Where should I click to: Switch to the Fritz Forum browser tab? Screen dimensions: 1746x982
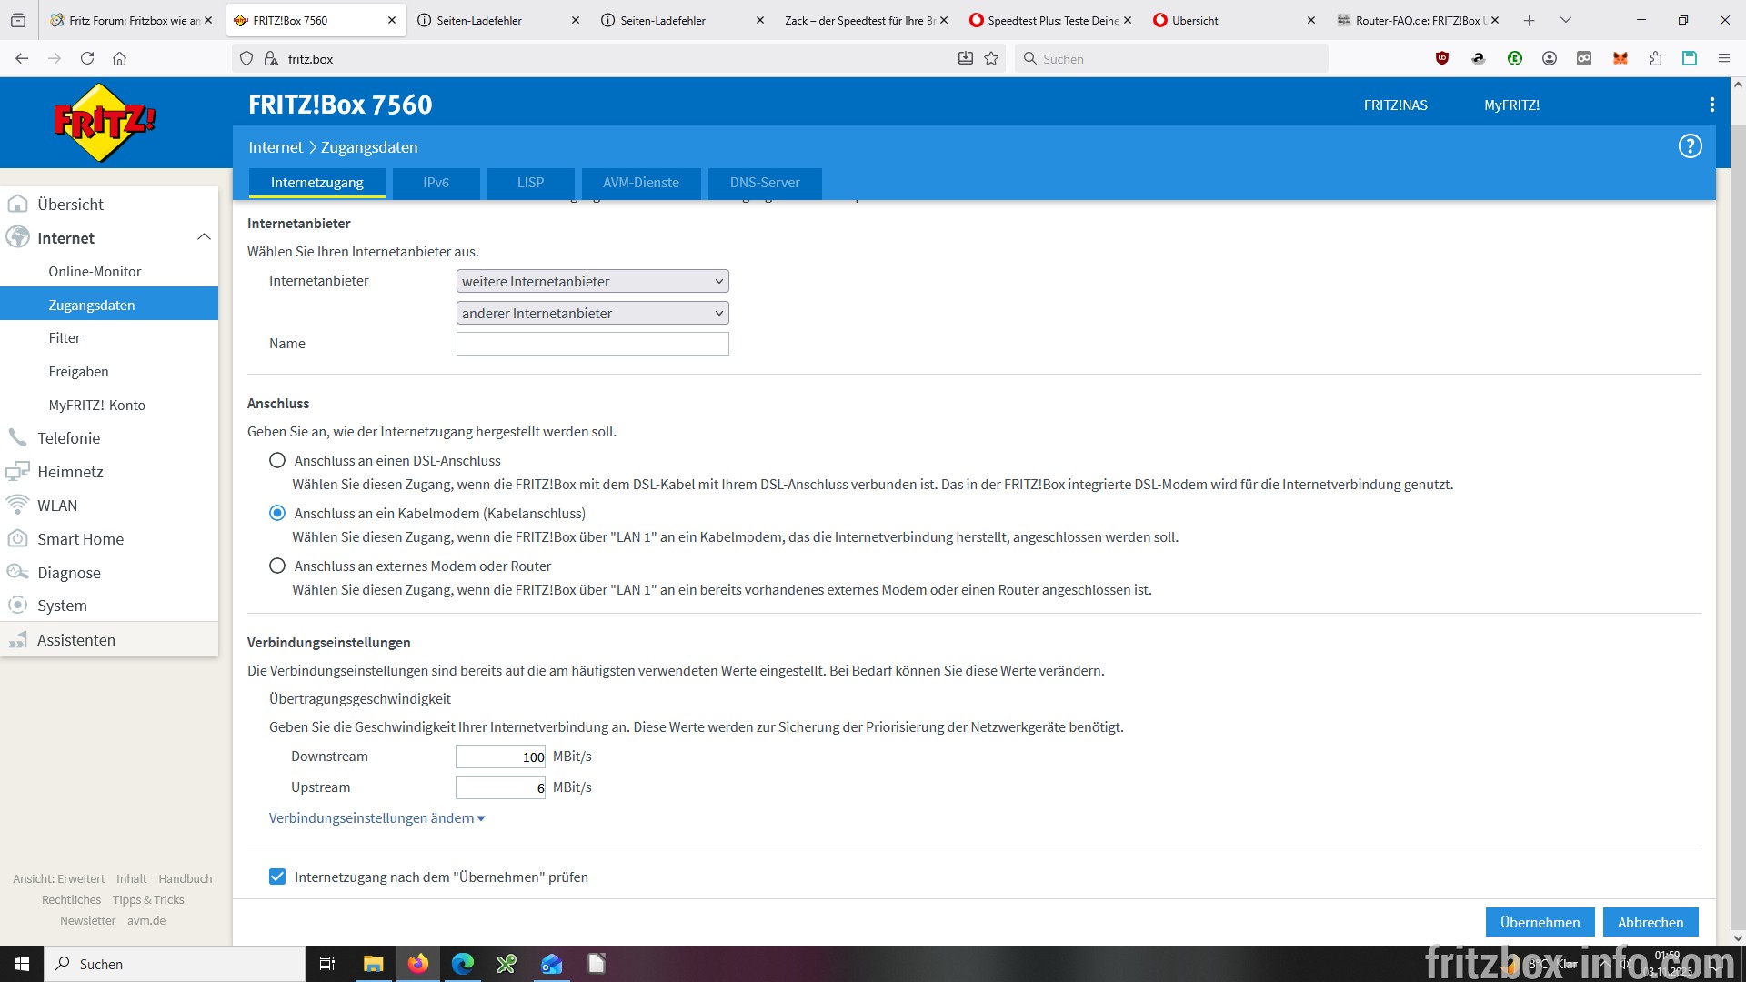(131, 20)
